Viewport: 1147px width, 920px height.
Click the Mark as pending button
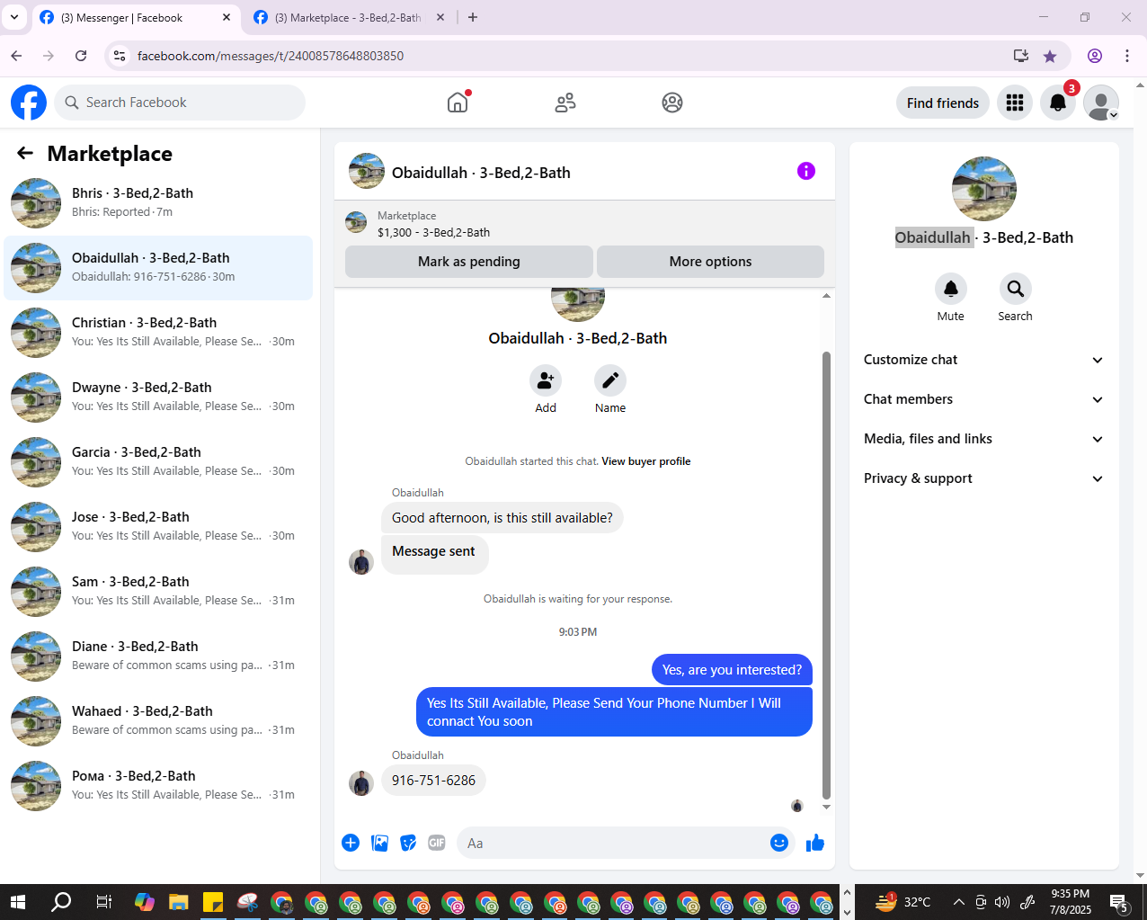pyautogui.click(x=469, y=262)
